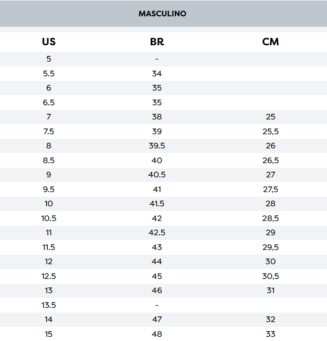The width and height of the screenshot is (327, 341).
Task: Select BR size 34 cell
Action: click(x=157, y=74)
